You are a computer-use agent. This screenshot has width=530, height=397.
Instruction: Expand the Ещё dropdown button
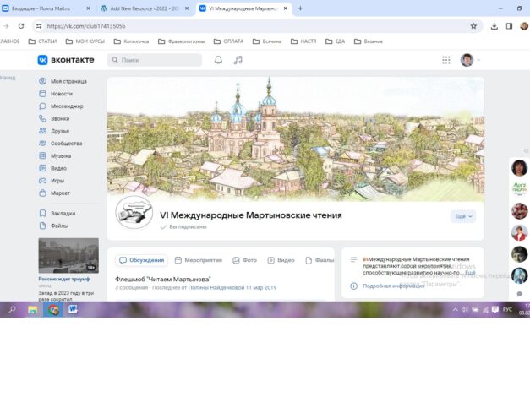point(464,216)
